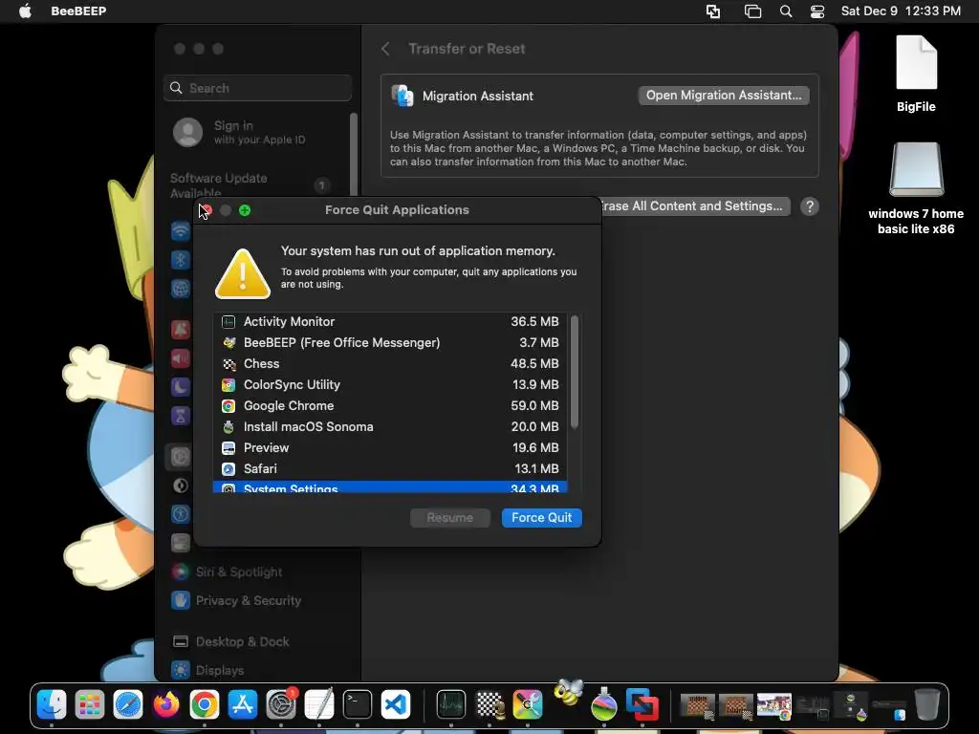Open BeeBEEP bee icon in Dock

pyautogui.click(x=568, y=693)
